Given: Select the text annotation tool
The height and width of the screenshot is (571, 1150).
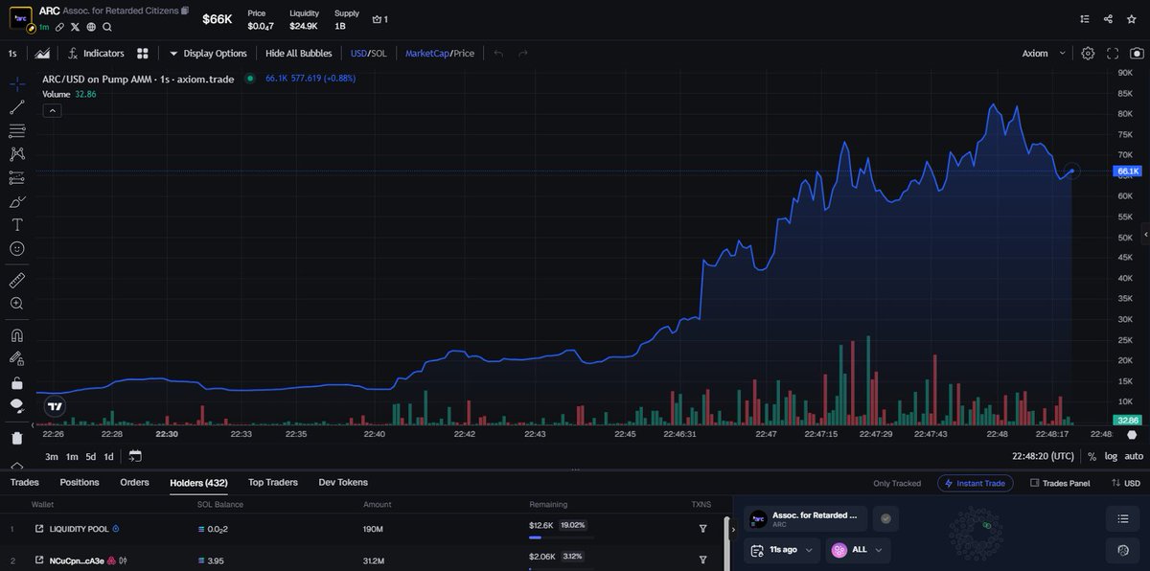Looking at the screenshot, I should click(17, 224).
